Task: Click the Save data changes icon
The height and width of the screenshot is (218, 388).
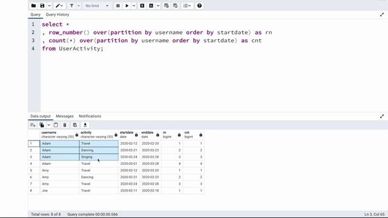Action: [x=75, y=125]
